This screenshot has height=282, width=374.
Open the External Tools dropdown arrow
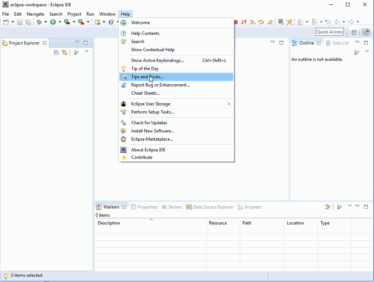[x=88, y=22]
